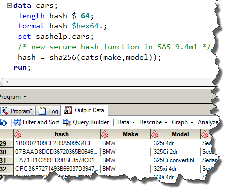Click the character type icon on Make column
The height and width of the screenshot is (194, 231).
(x=105, y=134)
